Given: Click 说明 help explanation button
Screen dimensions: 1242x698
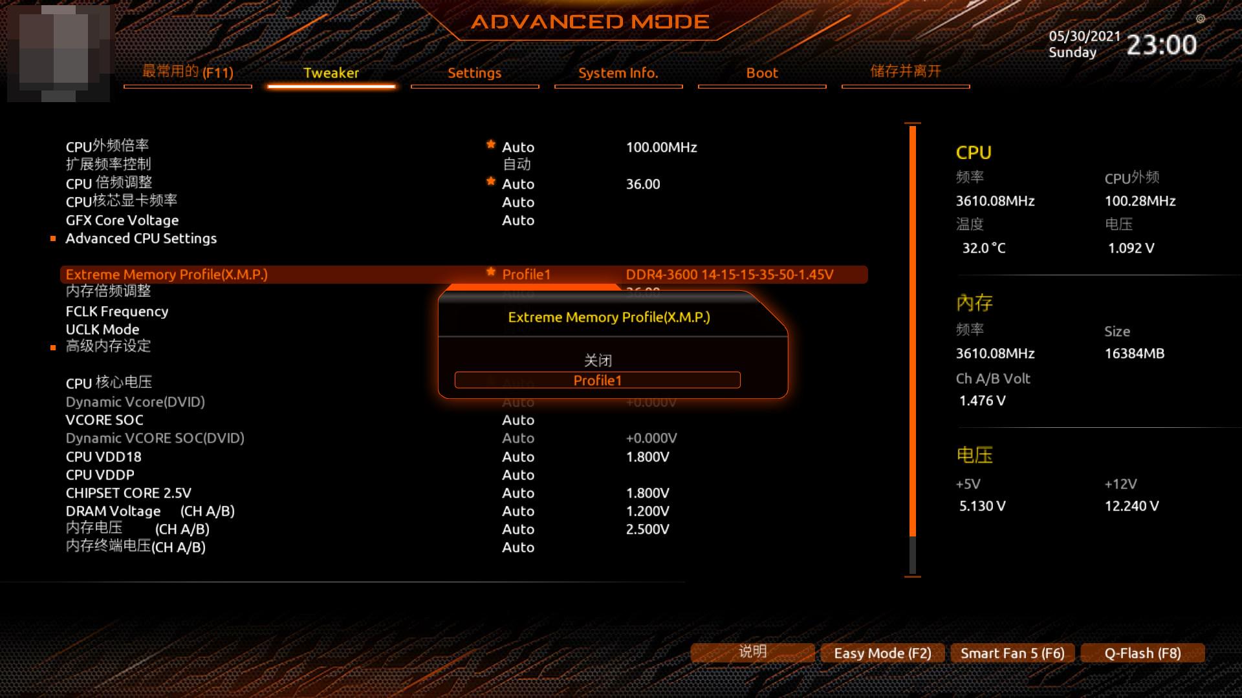Looking at the screenshot, I should (752, 653).
